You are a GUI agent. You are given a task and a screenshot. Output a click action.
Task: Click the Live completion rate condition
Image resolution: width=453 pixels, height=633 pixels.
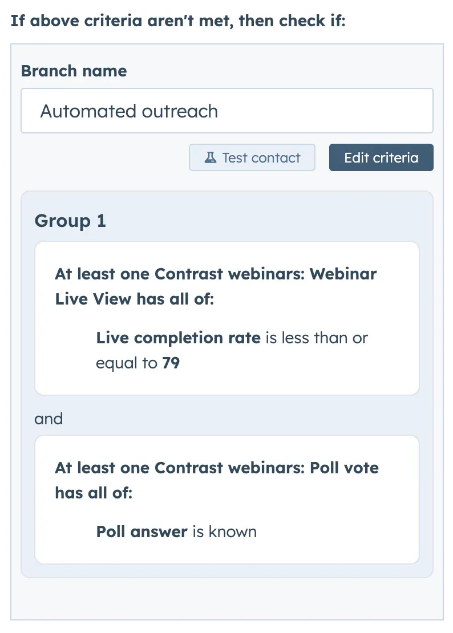231,350
